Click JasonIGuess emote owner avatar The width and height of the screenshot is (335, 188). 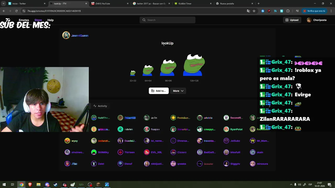(x=66, y=35)
